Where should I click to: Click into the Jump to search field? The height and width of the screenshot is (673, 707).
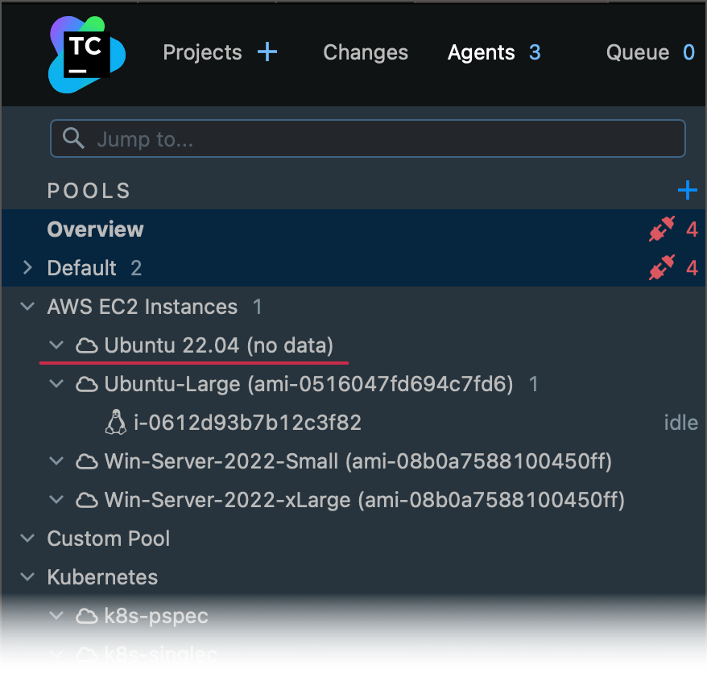coord(322,138)
